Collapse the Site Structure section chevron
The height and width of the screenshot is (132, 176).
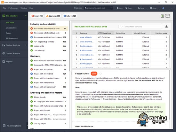pos(26,16)
